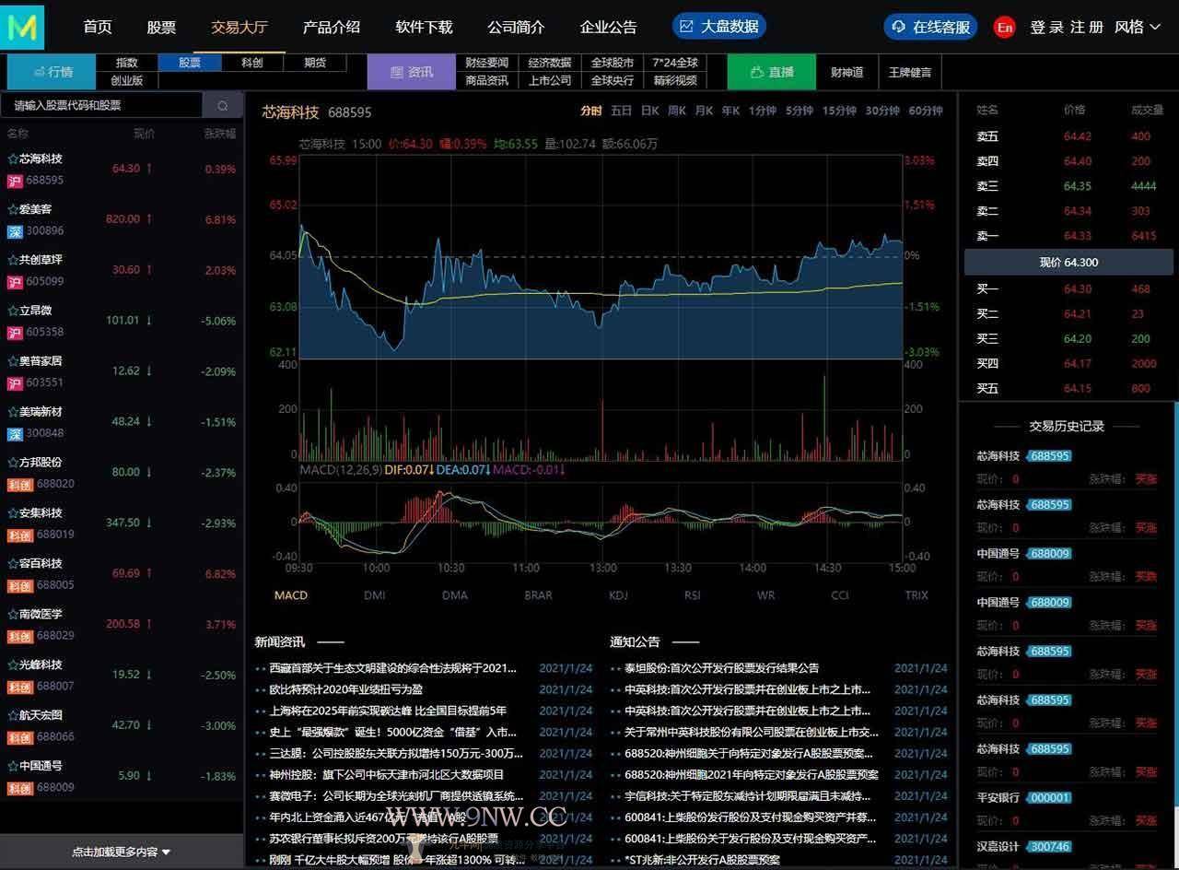This screenshot has height=870, width=1179.
Task: Open the 创业版 market category
Action: [x=126, y=82]
